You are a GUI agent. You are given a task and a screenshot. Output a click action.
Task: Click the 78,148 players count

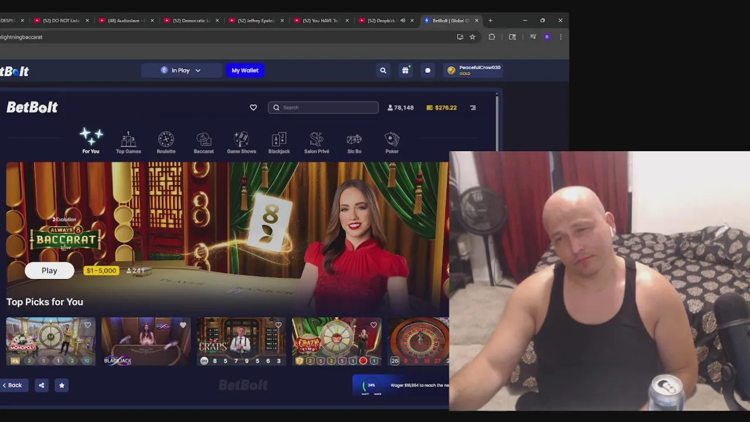click(x=401, y=107)
